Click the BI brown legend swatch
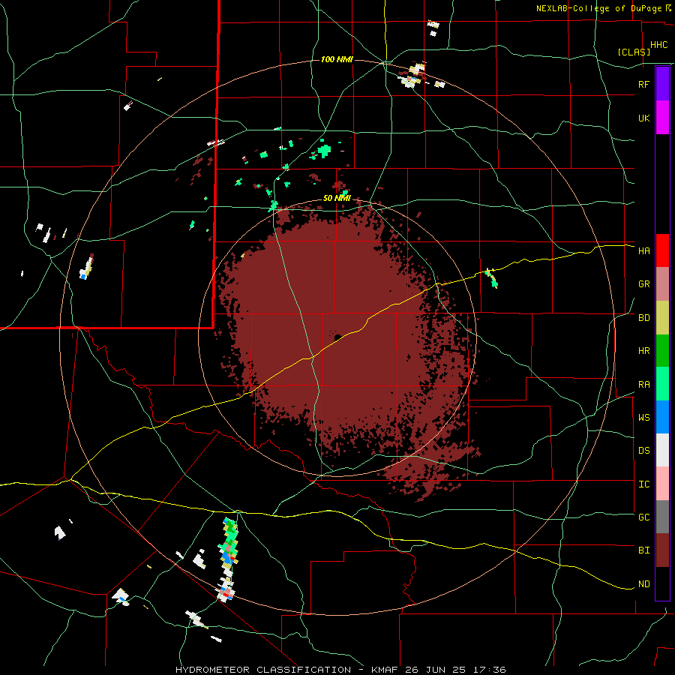The width and height of the screenshot is (675, 675). pos(662,550)
